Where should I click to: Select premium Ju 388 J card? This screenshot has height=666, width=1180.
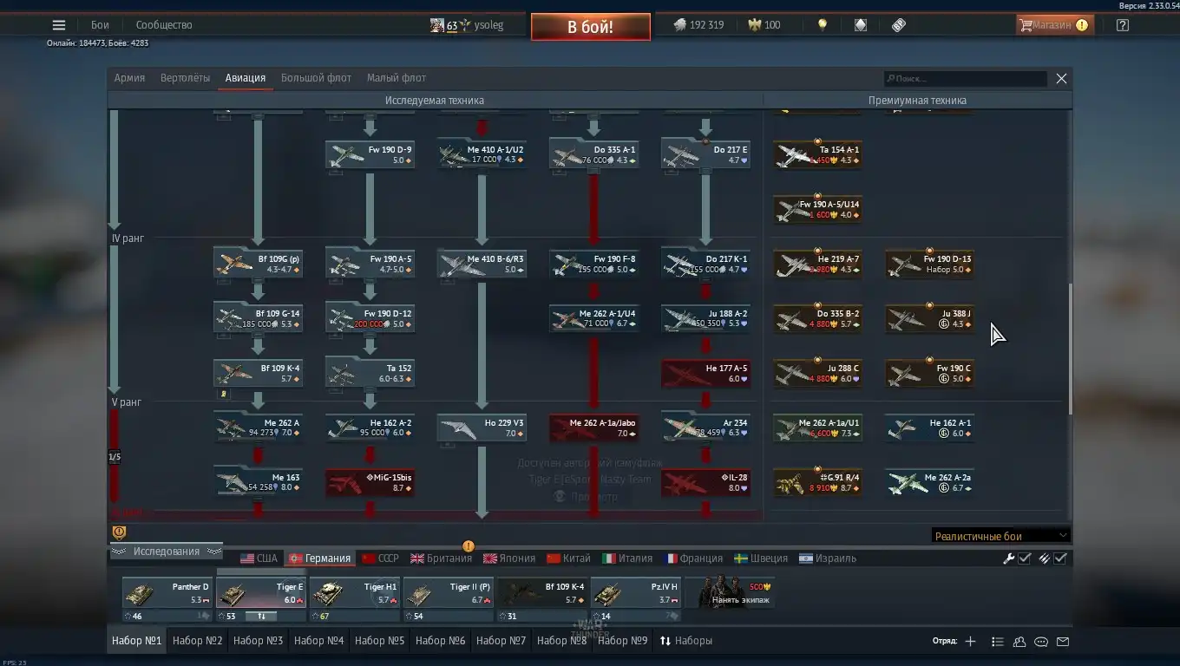pyautogui.click(x=929, y=318)
